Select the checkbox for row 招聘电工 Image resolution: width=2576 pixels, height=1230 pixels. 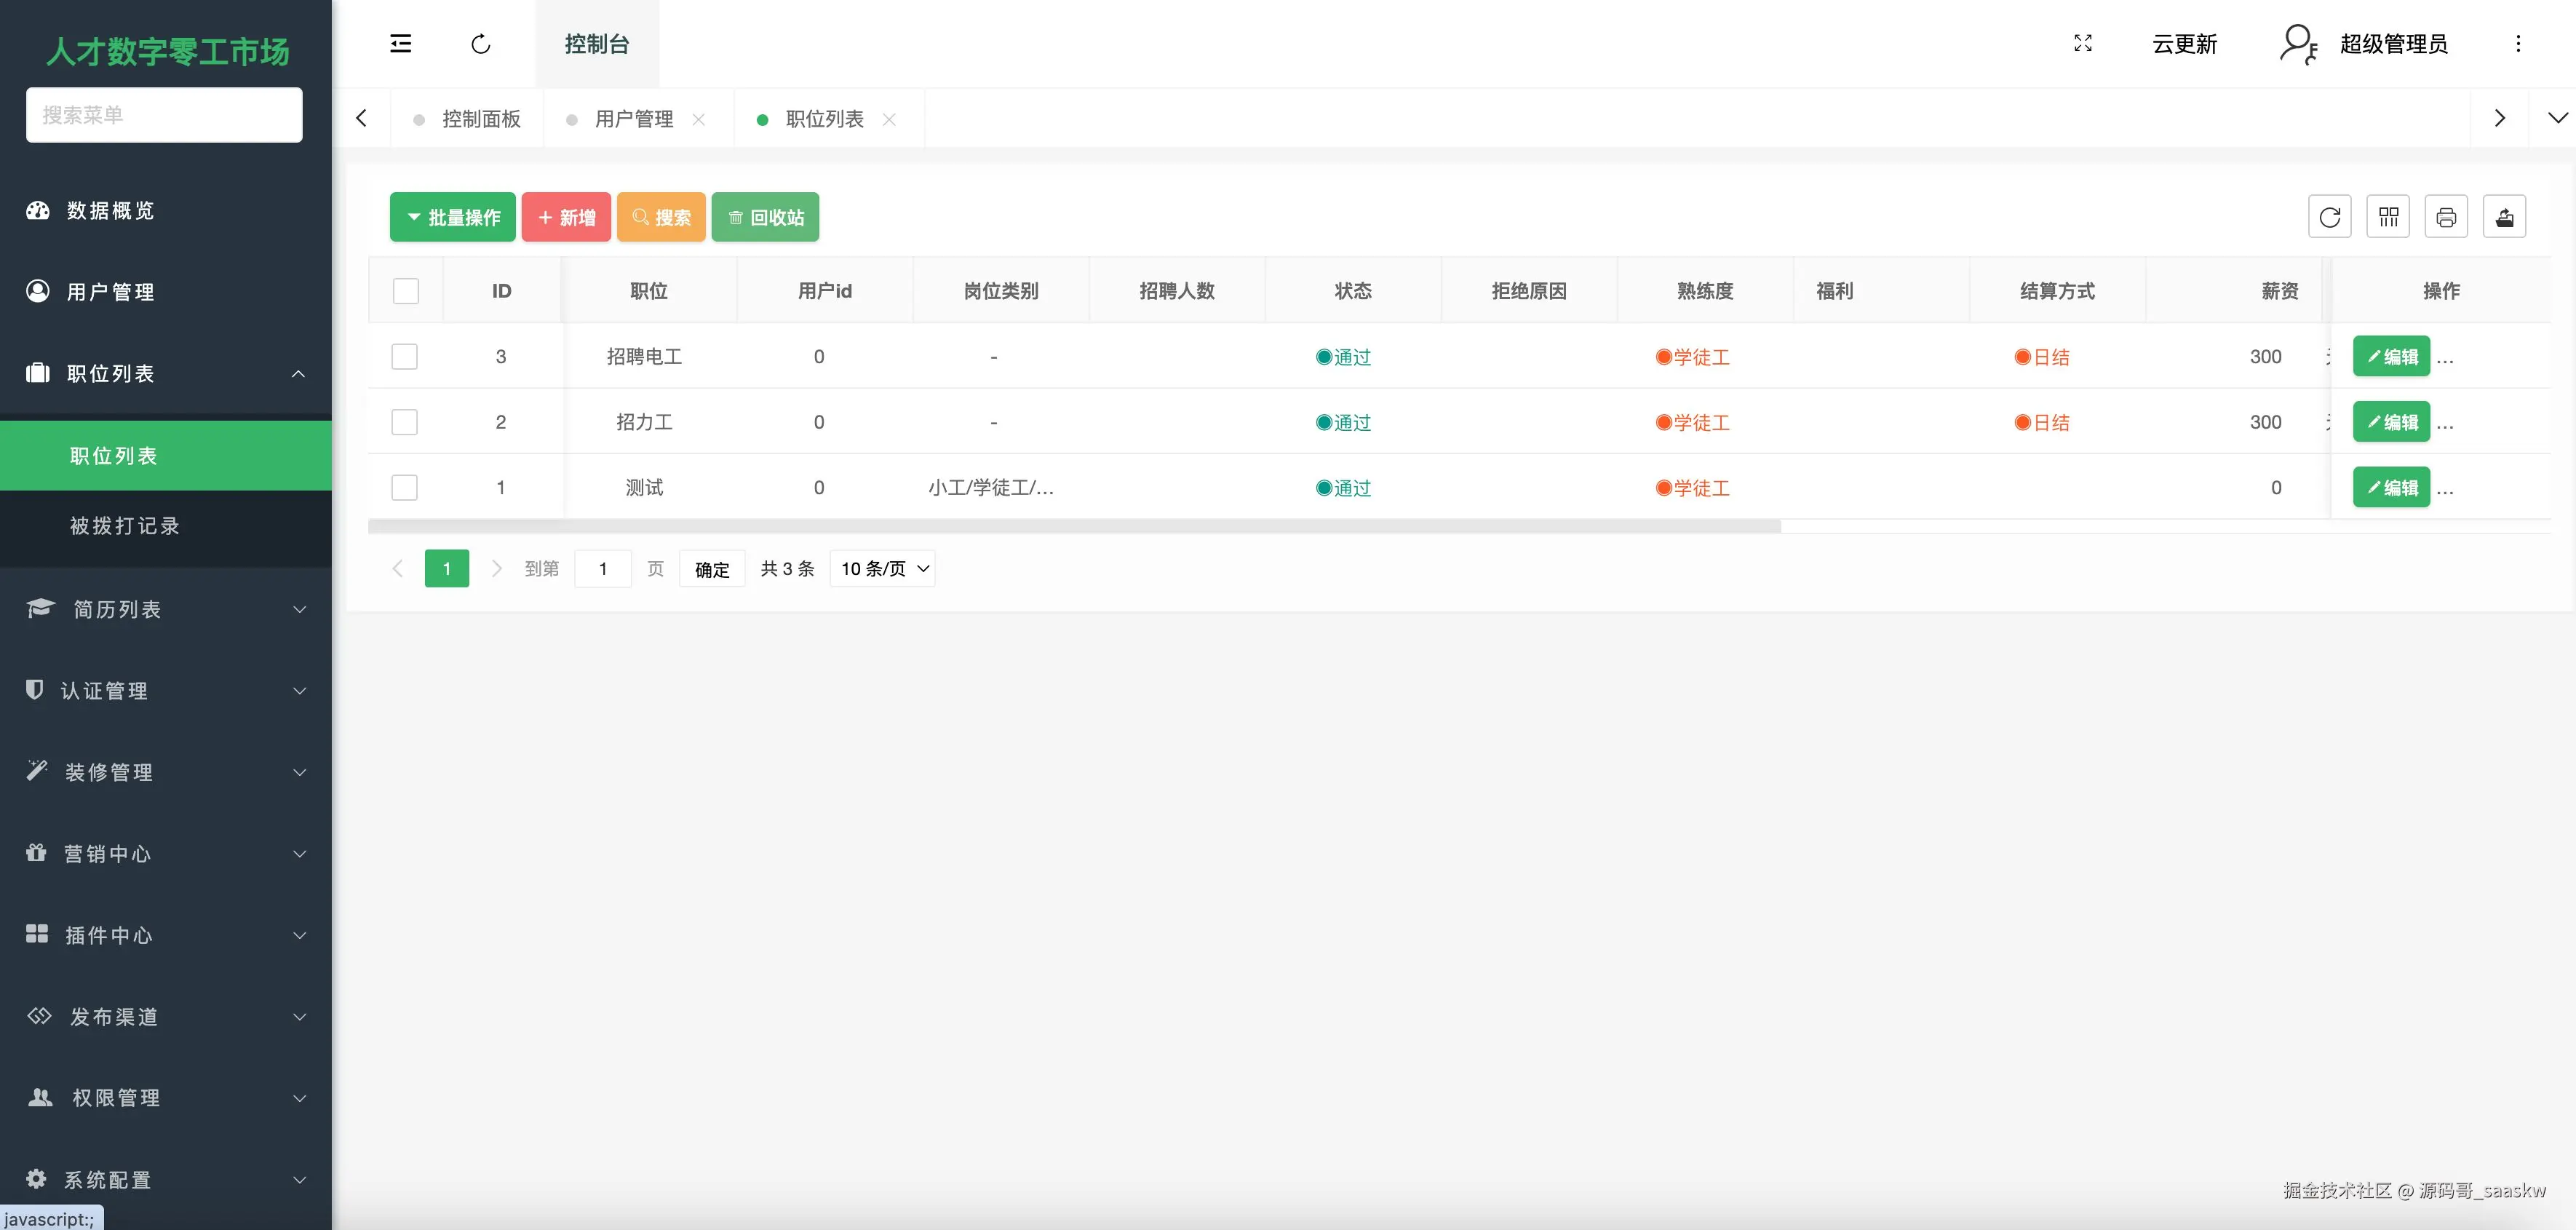click(x=405, y=357)
